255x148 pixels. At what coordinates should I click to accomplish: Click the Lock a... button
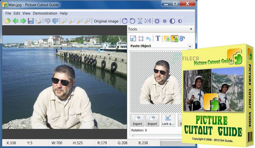[168, 120]
